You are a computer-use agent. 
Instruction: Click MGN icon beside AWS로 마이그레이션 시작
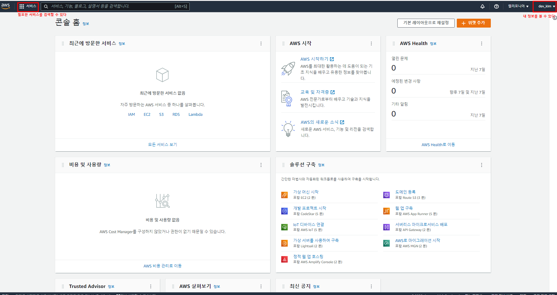(x=387, y=243)
